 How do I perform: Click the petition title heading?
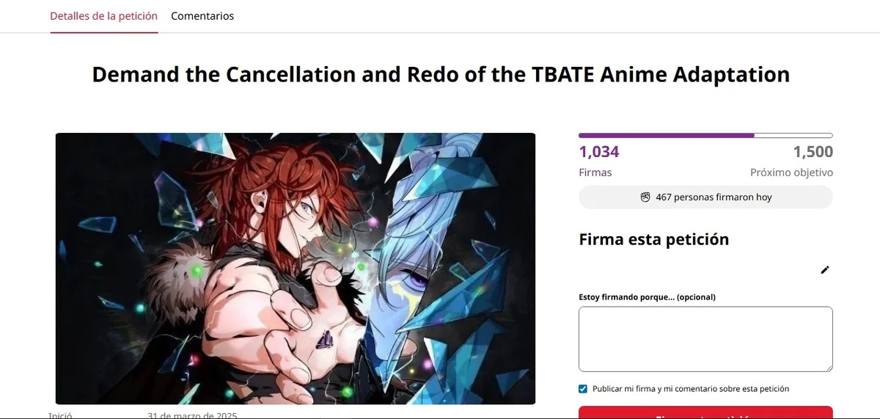coord(441,74)
